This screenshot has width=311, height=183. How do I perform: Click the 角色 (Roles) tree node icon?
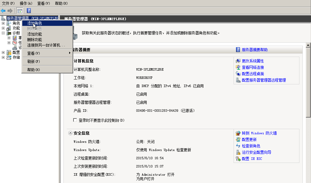point(9,23)
